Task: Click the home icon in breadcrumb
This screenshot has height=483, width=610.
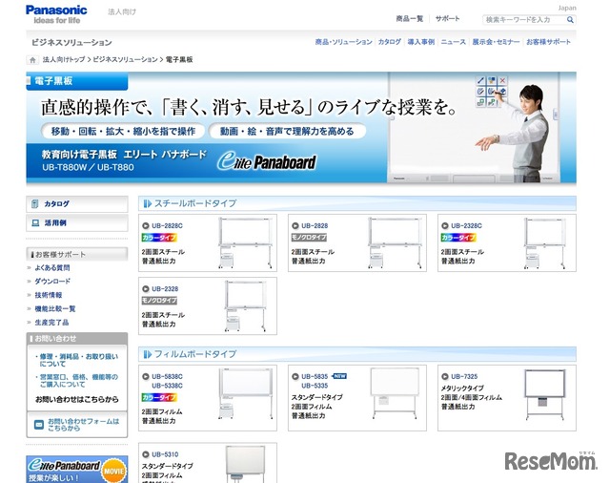Action: tap(33, 59)
